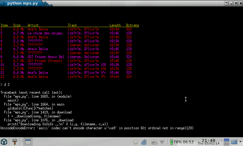The image size is (243, 146).
Task: Click the print("Downloading ...") line
Action: pos(58,124)
